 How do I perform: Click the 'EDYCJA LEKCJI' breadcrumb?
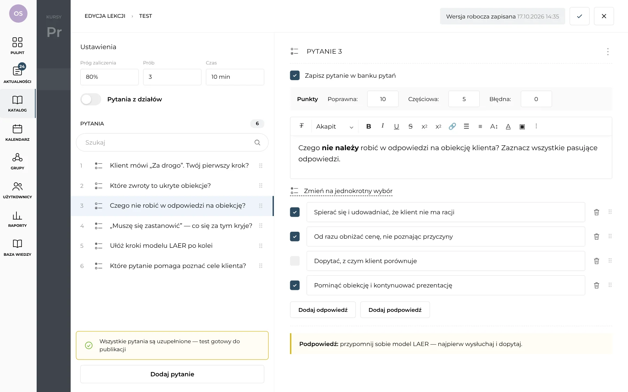coord(105,16)
